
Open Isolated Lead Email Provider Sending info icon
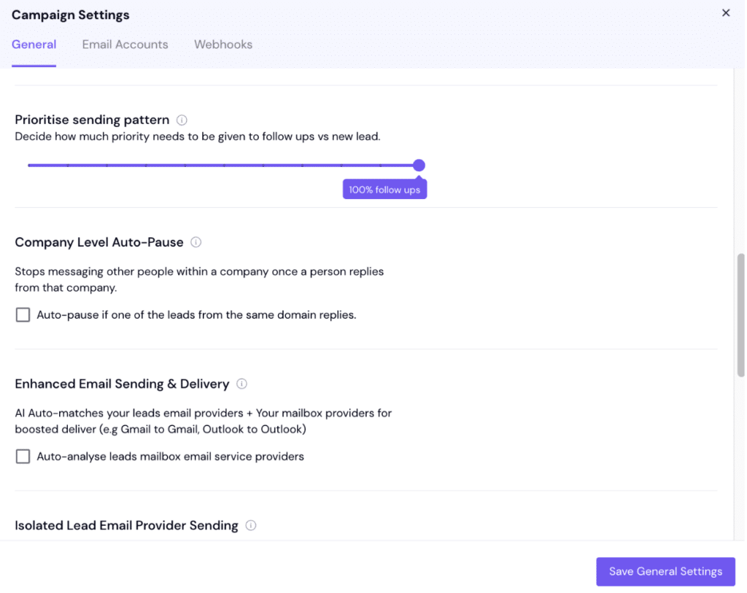pos(250,525)
